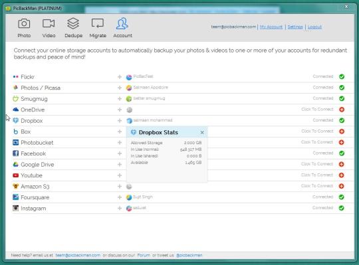Click the Foursquare account stats pie icon
The height and width of the screenshot is (265, 359).
pyautogui.click(x=129, y=197)
